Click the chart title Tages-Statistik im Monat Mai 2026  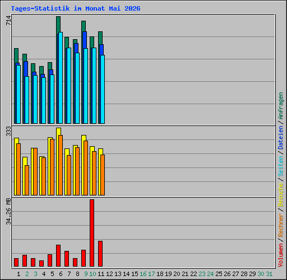click(x=76, y=8)
